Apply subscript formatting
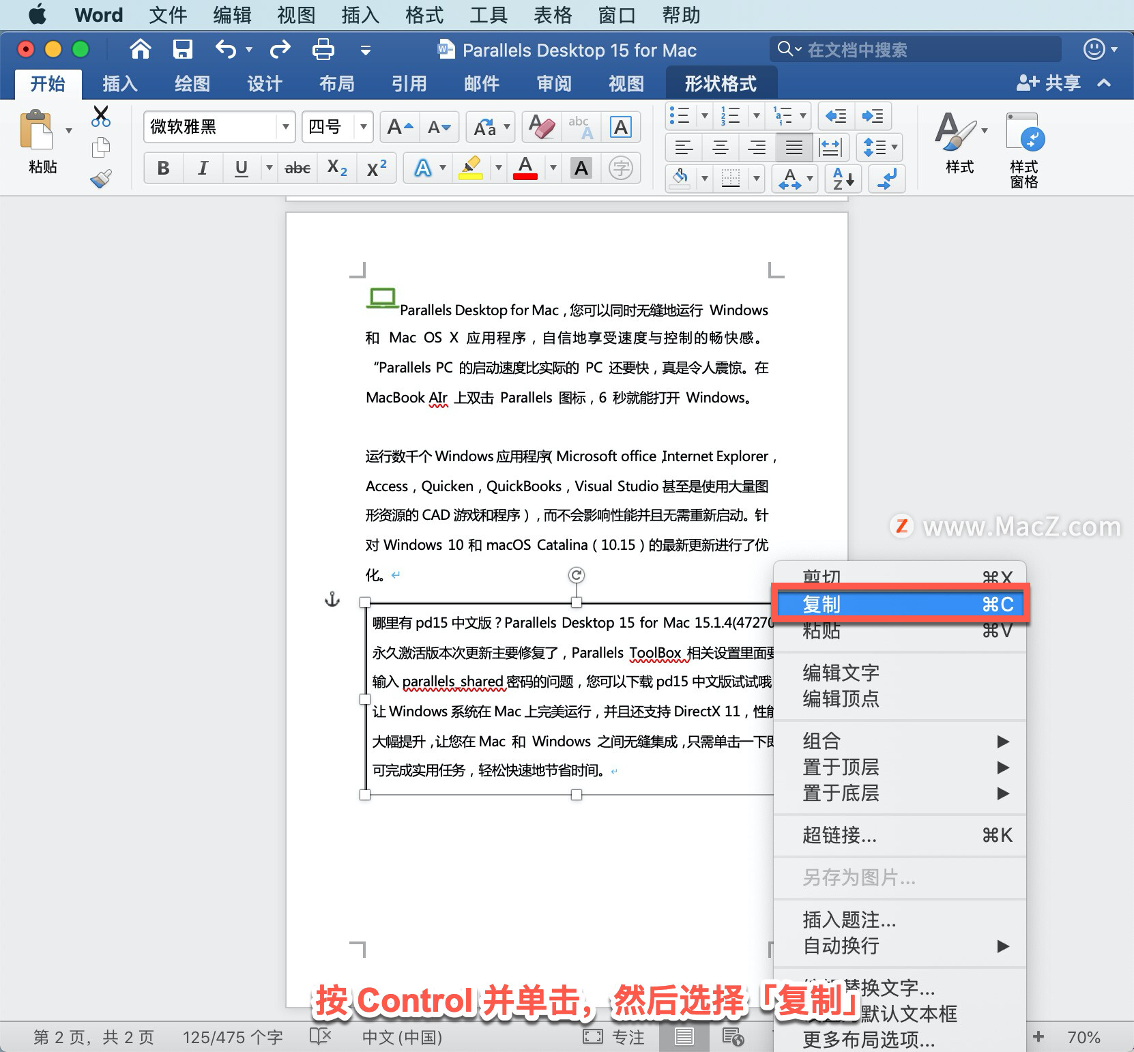 pos(337,168)
